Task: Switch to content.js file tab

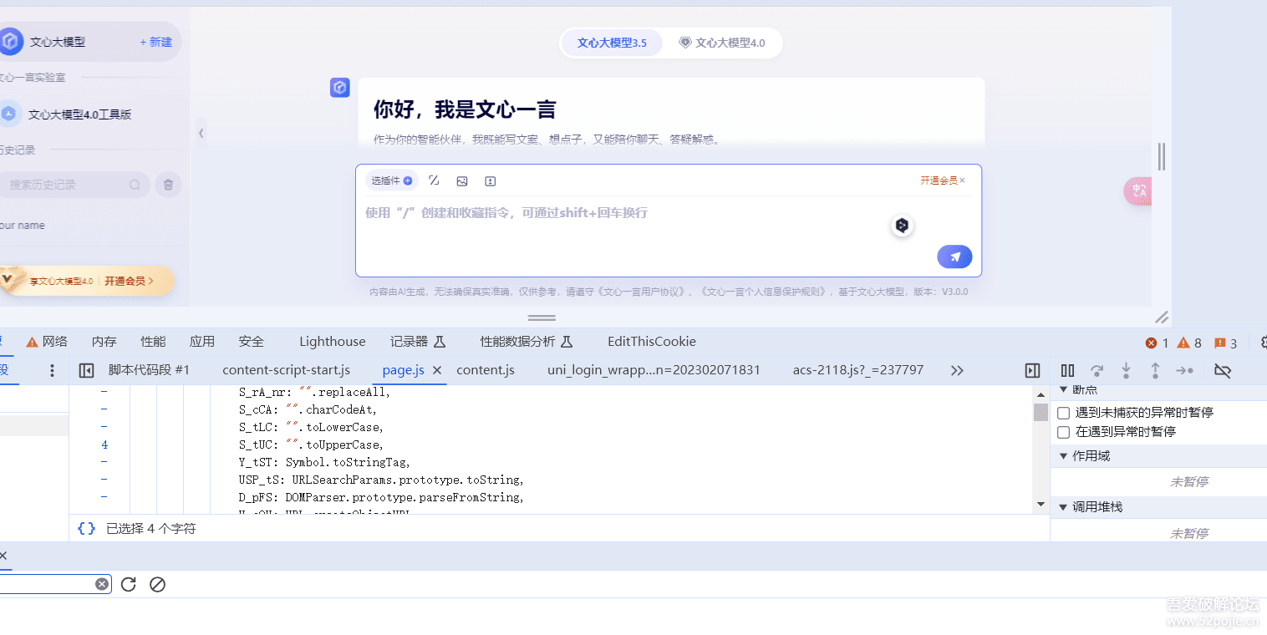Action: [x=486, y=369]
